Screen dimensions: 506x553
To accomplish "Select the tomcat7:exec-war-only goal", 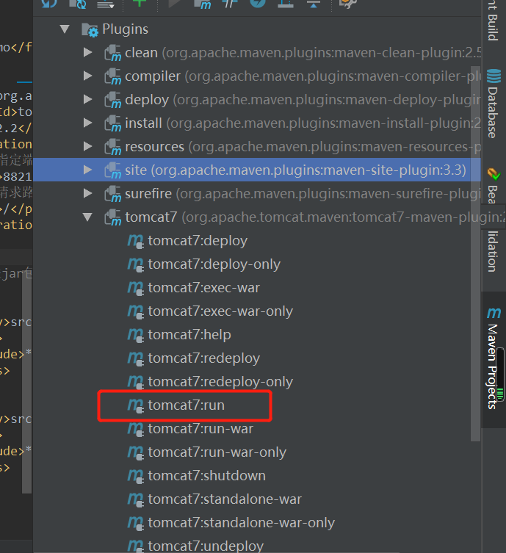I will pos(220,311).
